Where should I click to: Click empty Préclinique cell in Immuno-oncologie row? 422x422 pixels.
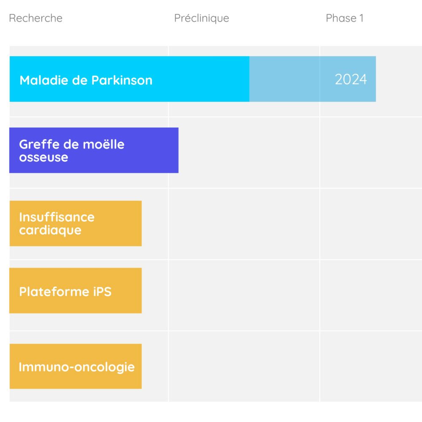tap(244, 366)
